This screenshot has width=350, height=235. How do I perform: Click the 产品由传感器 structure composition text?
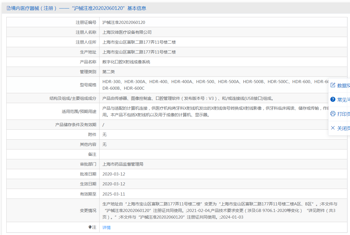(188, 98)
